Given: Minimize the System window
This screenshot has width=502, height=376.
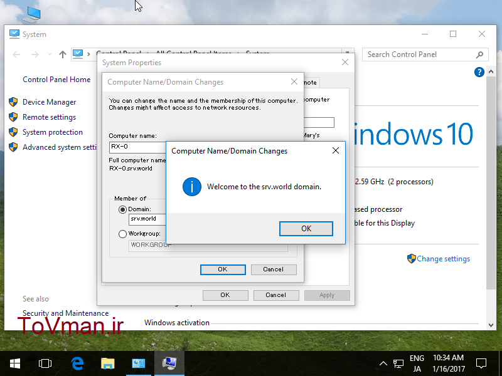Looking at the screenshot, I should click(425, 34).
